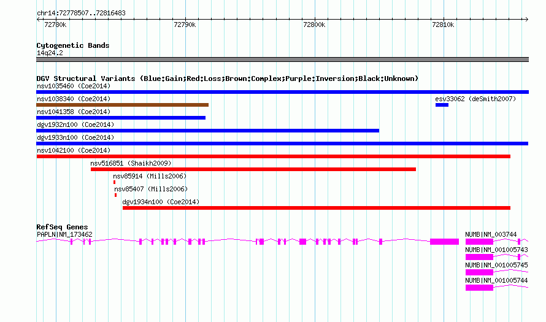
Task: Select the dgv1934n100 red loss bar
Action: (317, 208)
